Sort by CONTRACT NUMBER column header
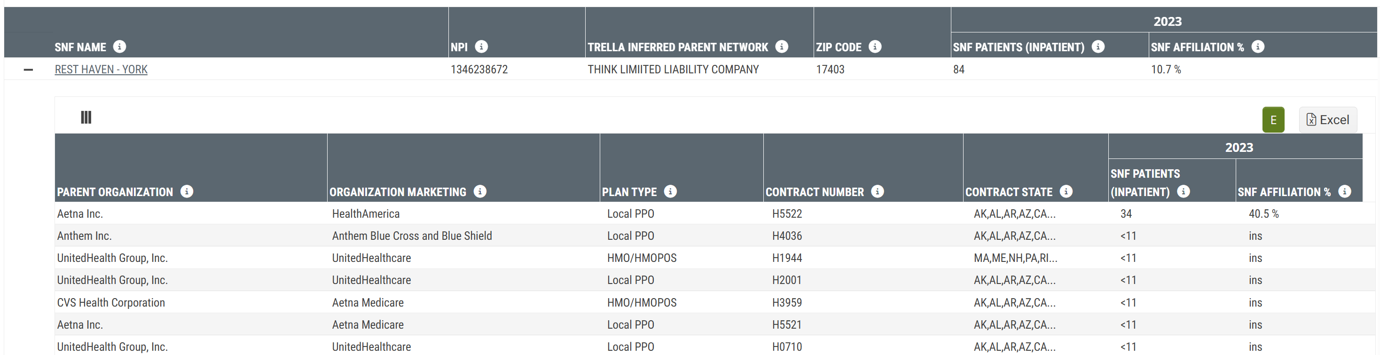 pos(814,192)
